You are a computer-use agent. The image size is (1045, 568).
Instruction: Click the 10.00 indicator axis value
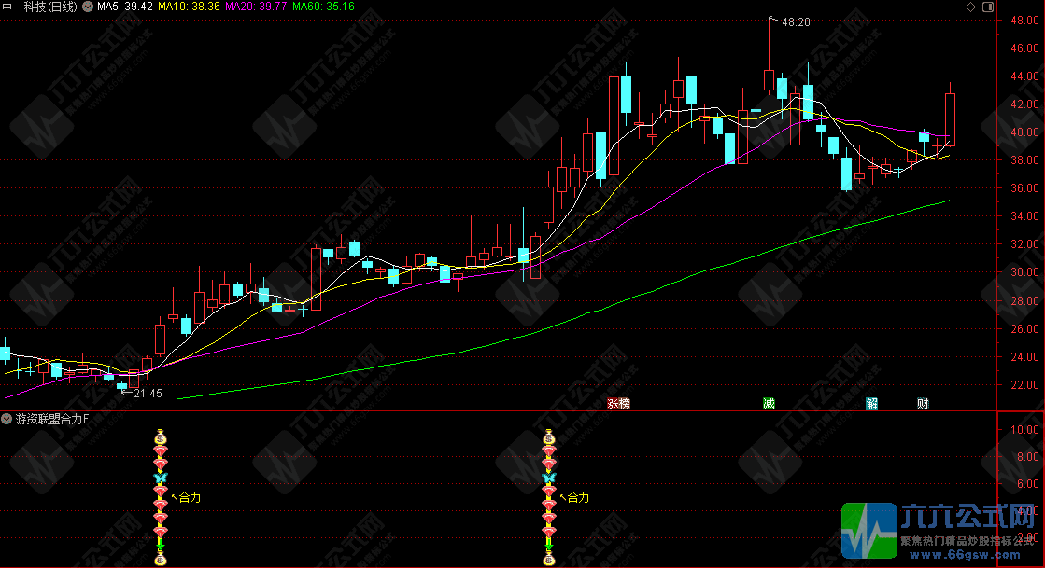click(x=1024, y=429)
